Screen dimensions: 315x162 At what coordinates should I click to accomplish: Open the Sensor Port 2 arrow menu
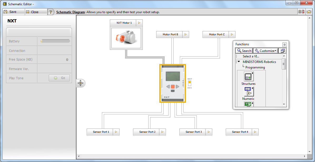pyautogui.click(x=163, y=132)
